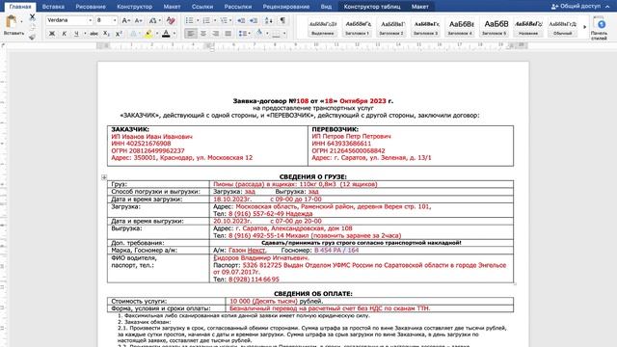Open highlight color dropdown arrow

(156, 34)
